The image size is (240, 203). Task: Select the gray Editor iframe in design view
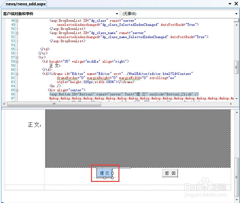pyautogui.click(x=138, y=138)
